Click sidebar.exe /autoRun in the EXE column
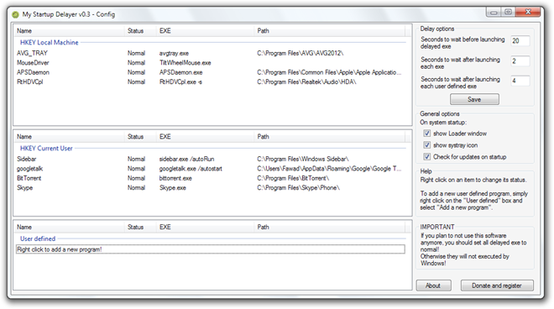The height and width of the screenshot is (309, 554). click(x=186, y=159)
